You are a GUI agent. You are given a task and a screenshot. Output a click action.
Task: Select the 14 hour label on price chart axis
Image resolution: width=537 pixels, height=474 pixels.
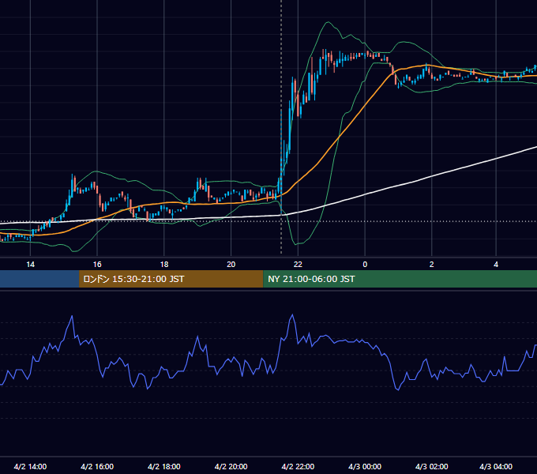click(31, 265)
